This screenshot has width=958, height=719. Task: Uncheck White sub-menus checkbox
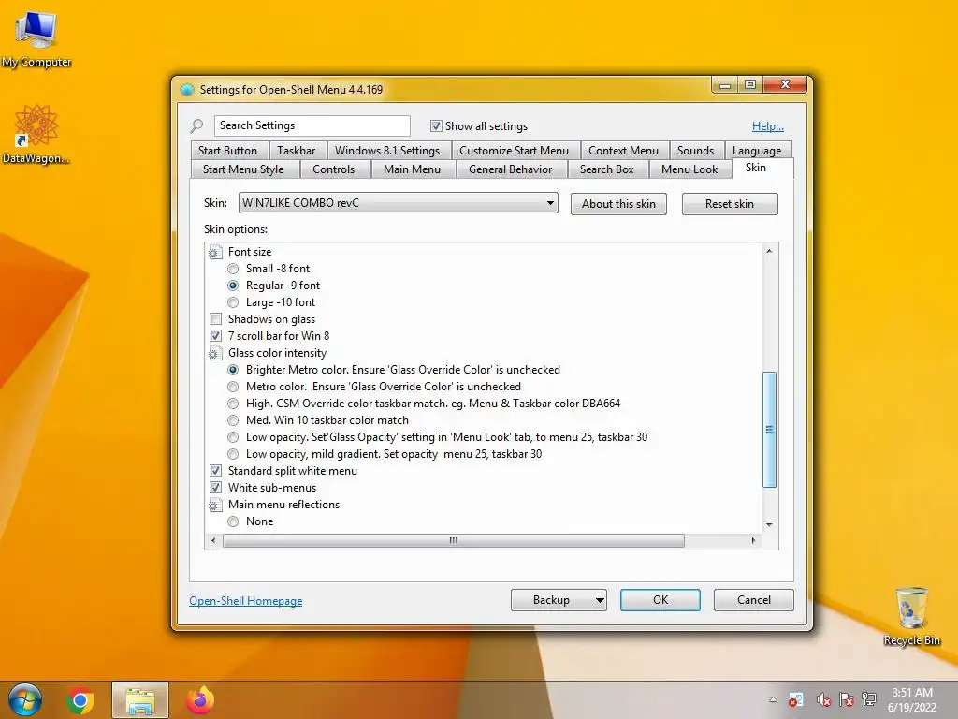[215, 487]
